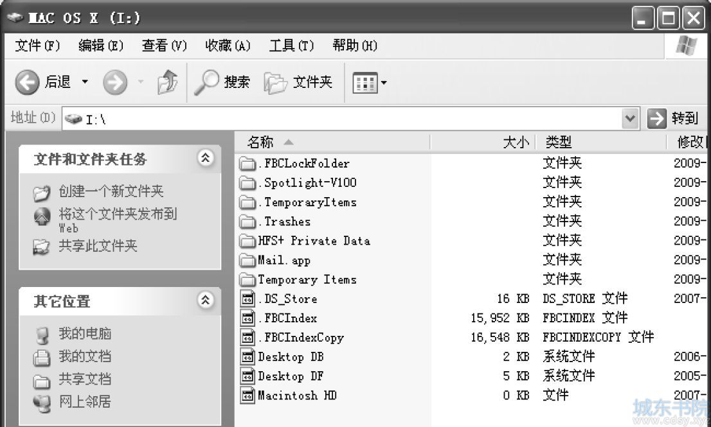Click 创建一个新文件夹 link
This screenshot has height=427, width=711.
click(111, 191)
